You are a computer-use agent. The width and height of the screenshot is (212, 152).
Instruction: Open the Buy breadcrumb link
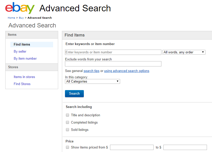tap(21, 18)
